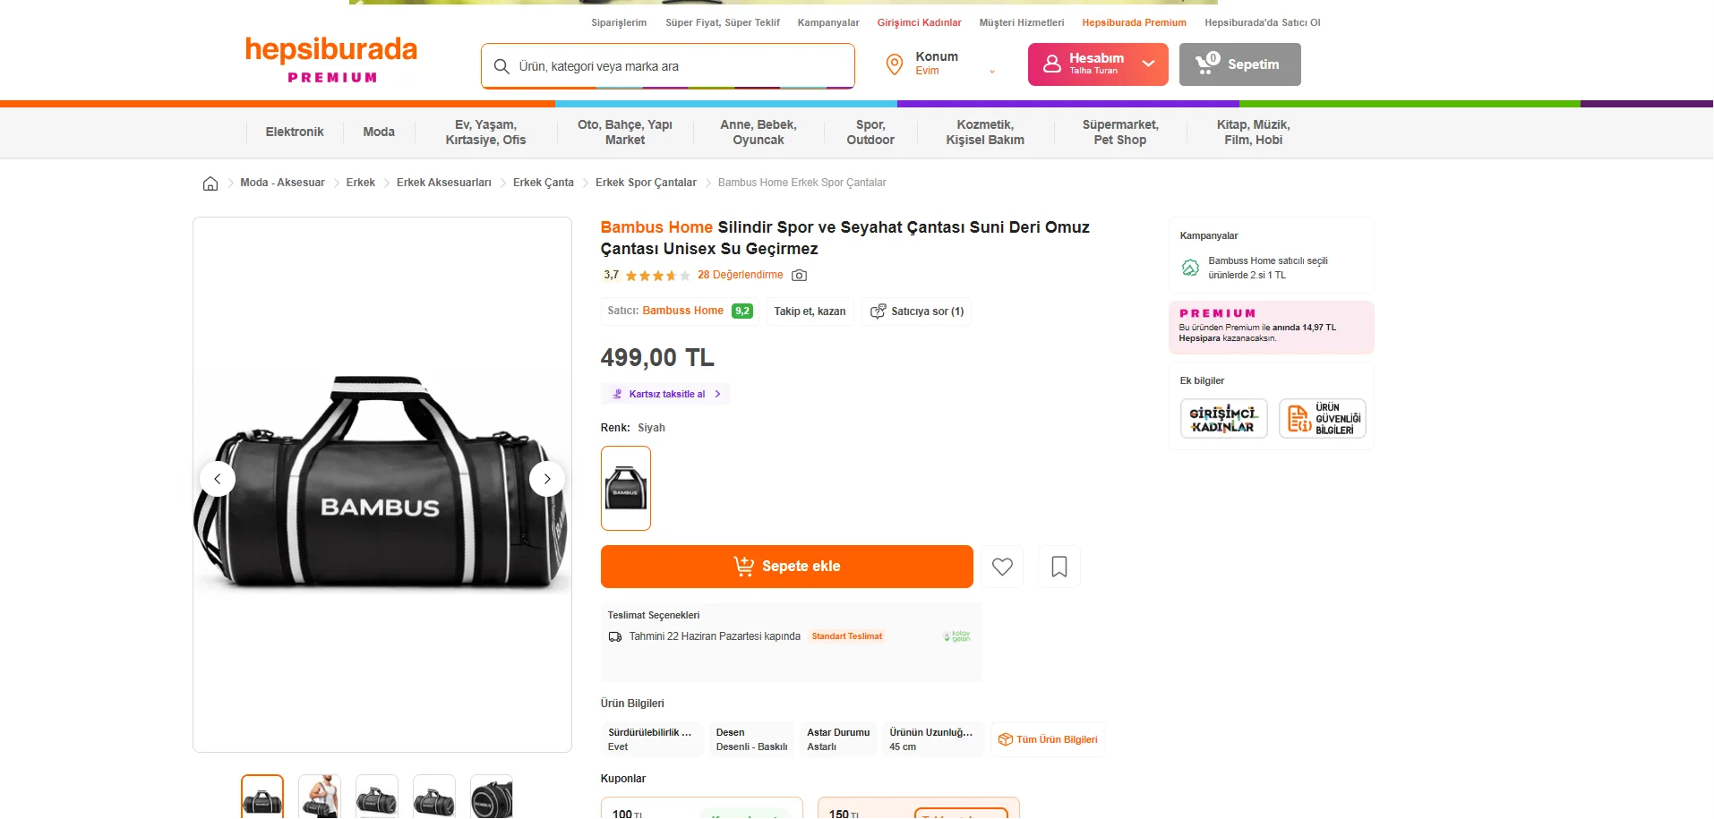Viewport: 1714px width, 819px height.
Task: Click the Sepete ekle button
Action: coord(787,567)
